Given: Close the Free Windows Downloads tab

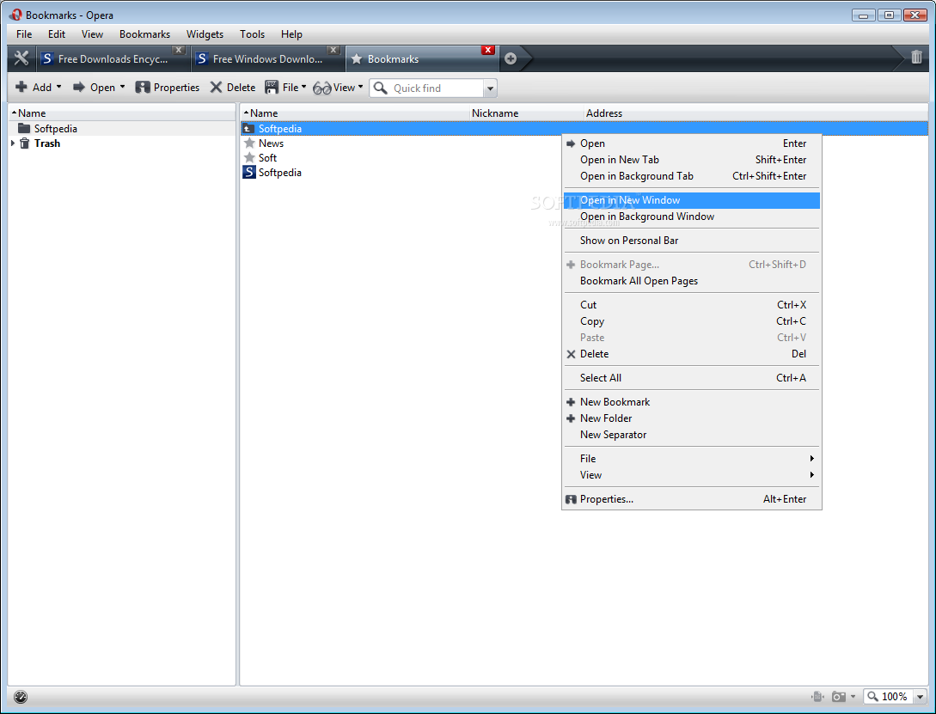Looking at the screenshot, I should coord(333,50).
